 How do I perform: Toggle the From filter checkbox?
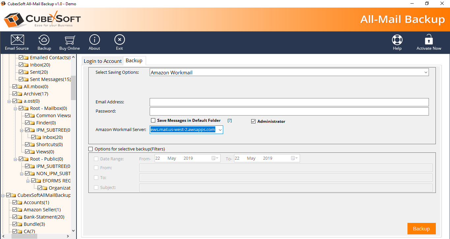tap(96, 168)
